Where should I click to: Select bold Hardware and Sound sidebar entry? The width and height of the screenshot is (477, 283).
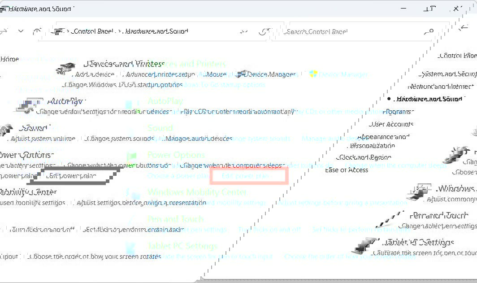point(429,99)
